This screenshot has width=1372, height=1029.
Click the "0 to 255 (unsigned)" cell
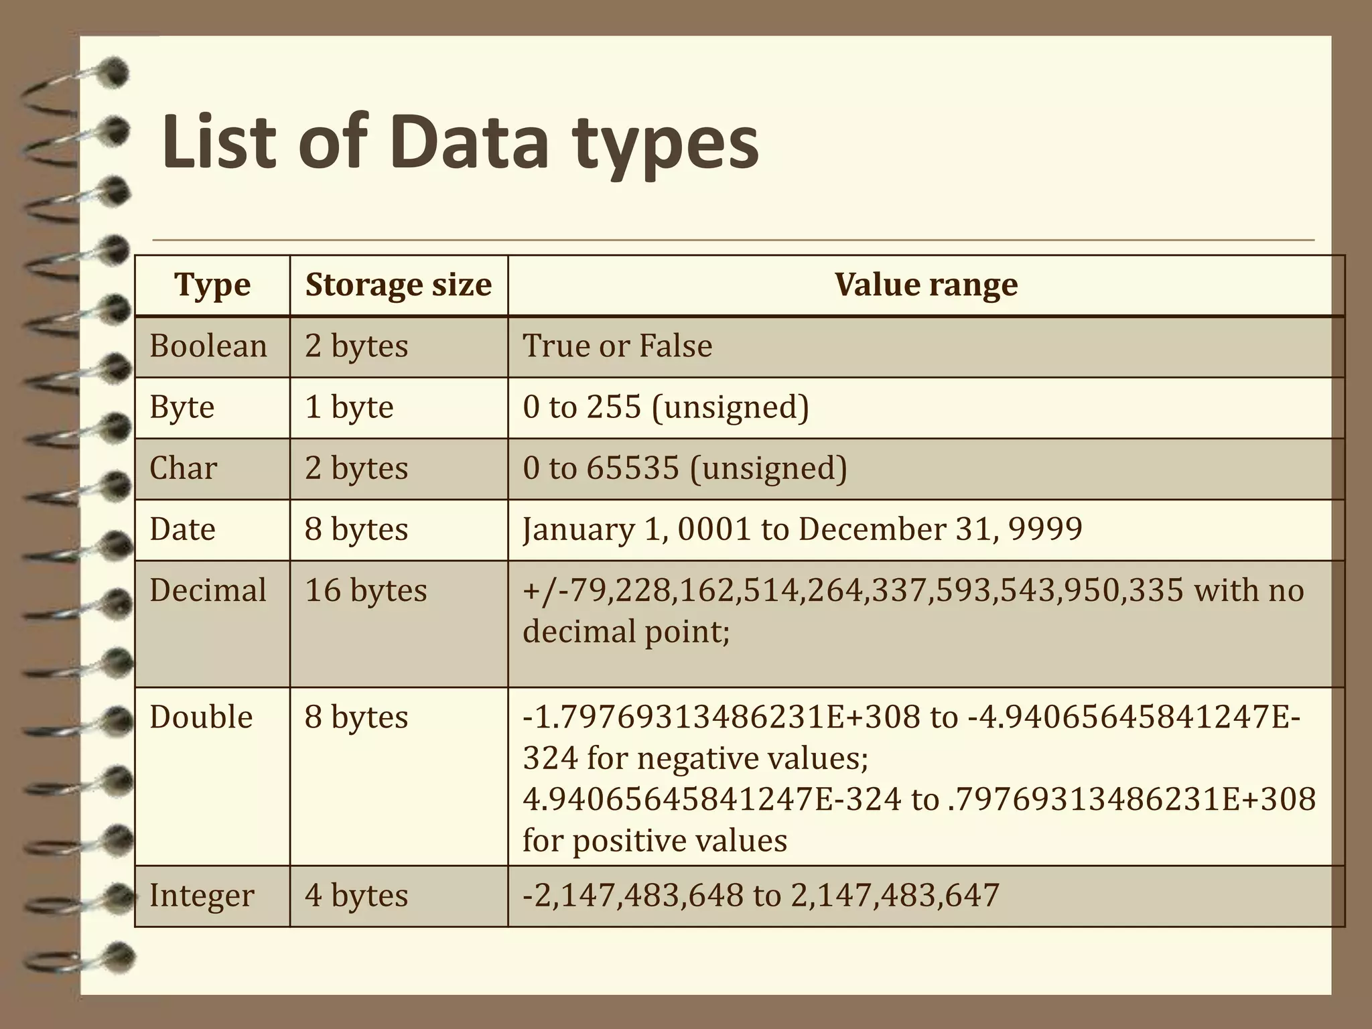coord(666,407)
